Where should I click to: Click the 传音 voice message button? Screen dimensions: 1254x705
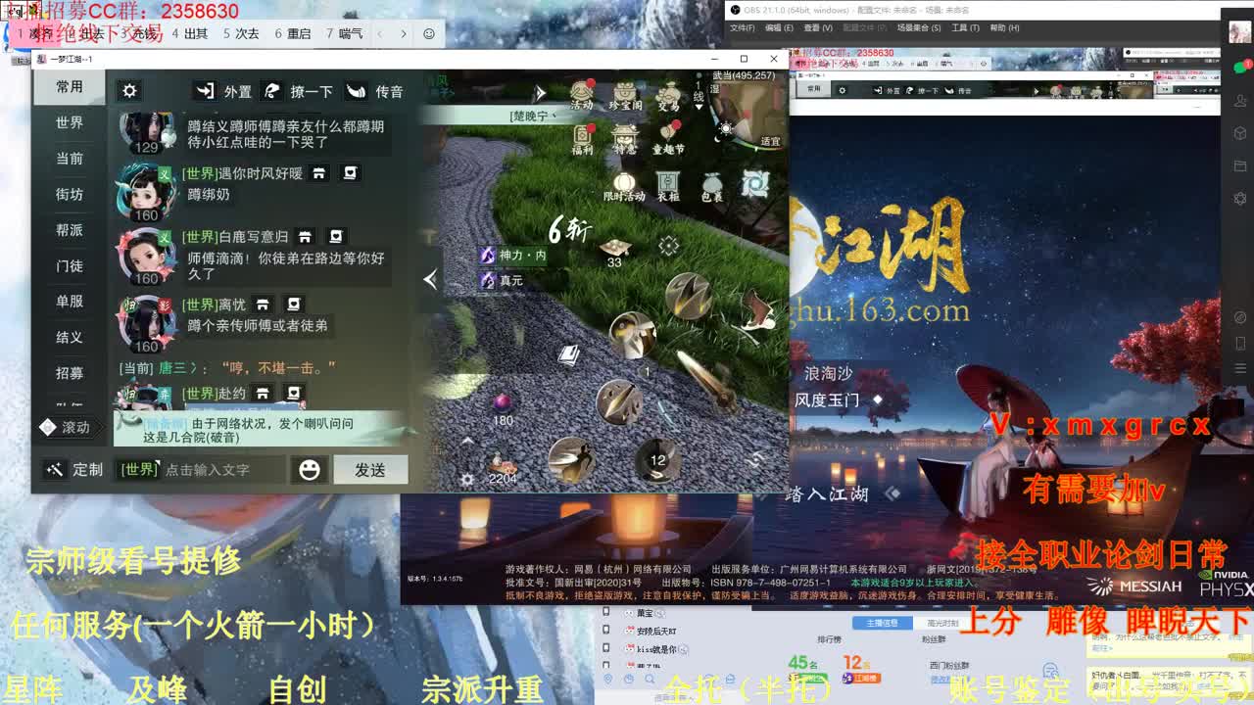(x=374, y=91)
